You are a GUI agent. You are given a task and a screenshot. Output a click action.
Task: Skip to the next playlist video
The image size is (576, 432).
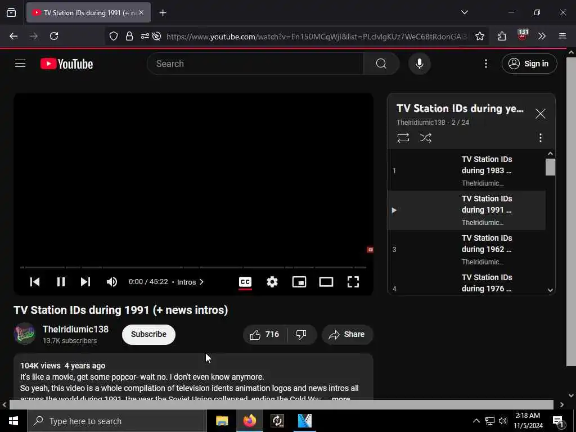click(x=85, y=282)
